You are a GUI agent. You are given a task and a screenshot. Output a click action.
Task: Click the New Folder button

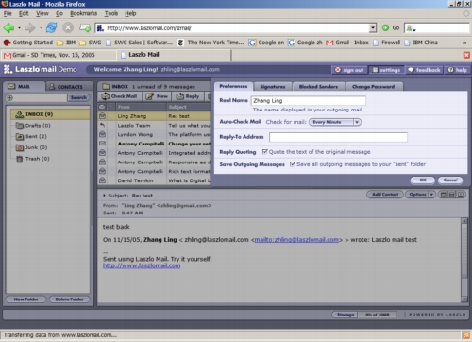pos(25,299)
